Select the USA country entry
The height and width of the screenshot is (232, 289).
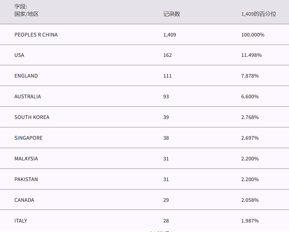[19, 55]
